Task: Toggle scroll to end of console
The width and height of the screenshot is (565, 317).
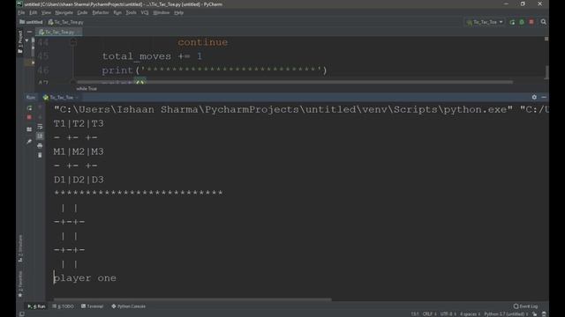Action: coord(40,136)
